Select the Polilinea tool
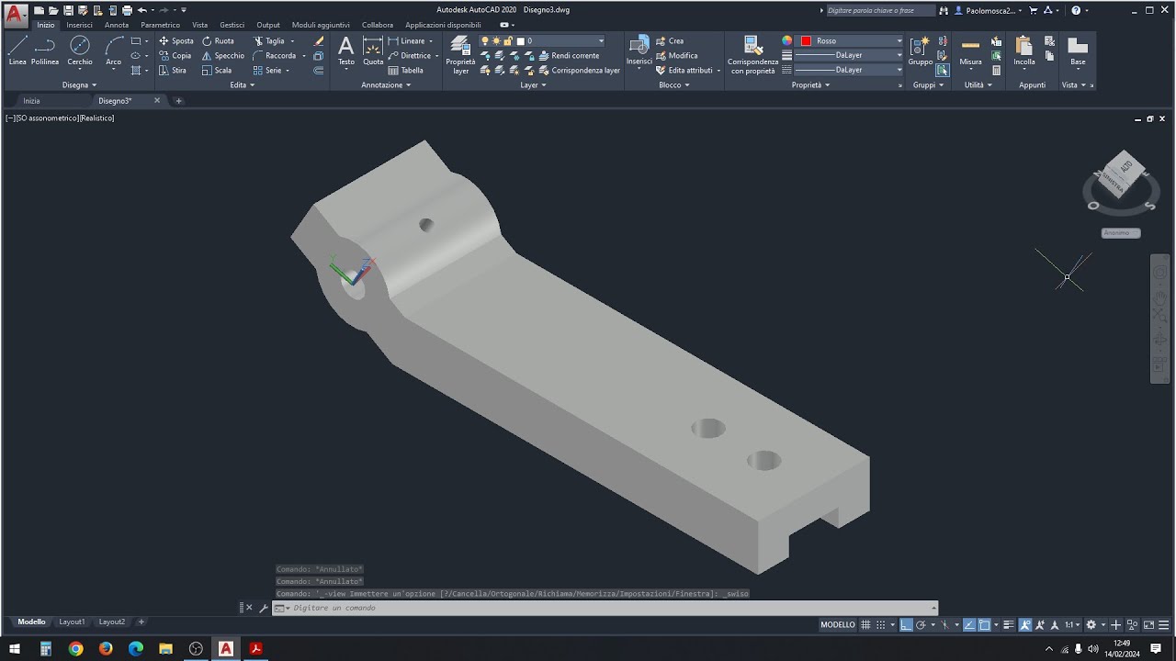 pos(45,50)
